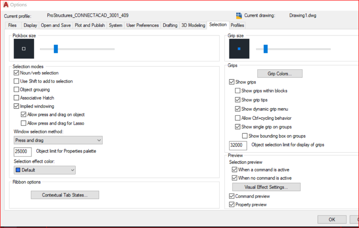Open the 3D Modeling tab
This screenshot has height=228, width=359.
point(193,25)
